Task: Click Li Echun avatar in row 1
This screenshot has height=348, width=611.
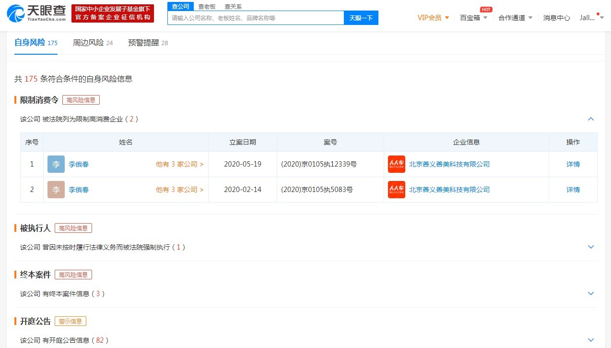Action: click(56, 164)
